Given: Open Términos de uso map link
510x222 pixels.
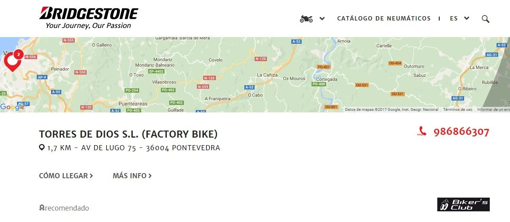Looking at the screenshot, I should [x=457, y=110].
